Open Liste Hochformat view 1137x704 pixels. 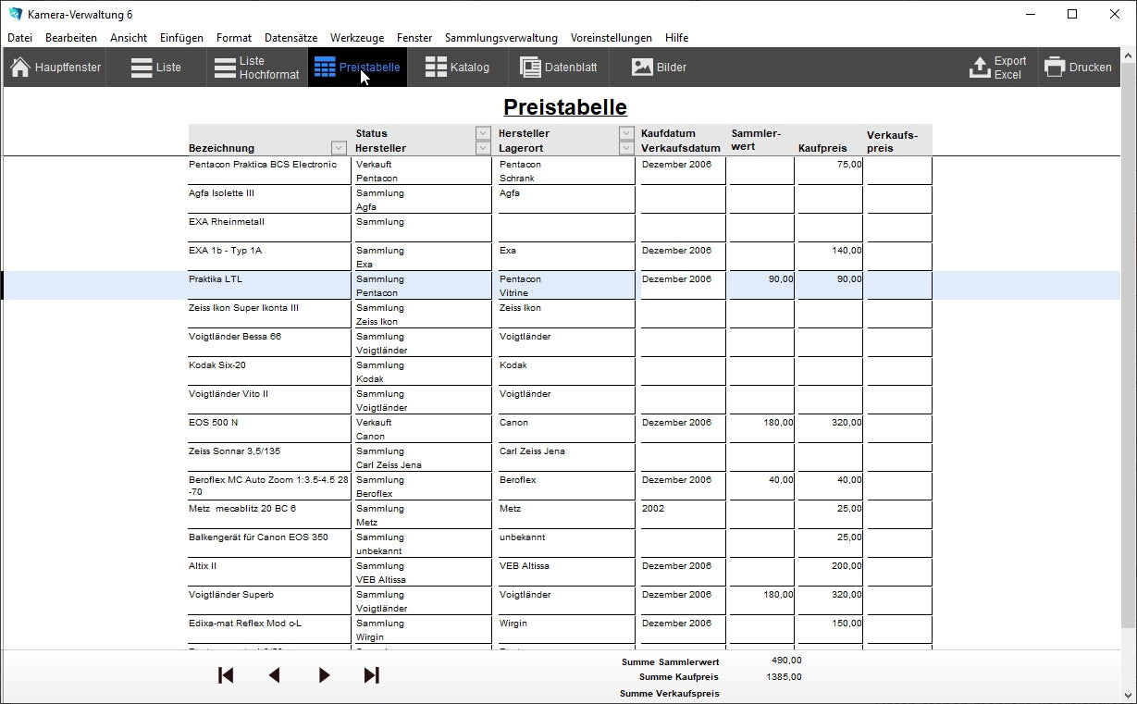(x=257, y=68)
